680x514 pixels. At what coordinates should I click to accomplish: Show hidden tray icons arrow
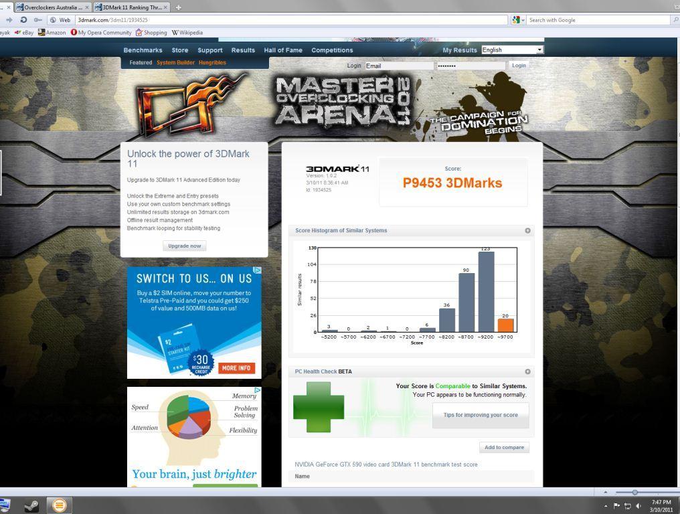click(x=606, y=506)
